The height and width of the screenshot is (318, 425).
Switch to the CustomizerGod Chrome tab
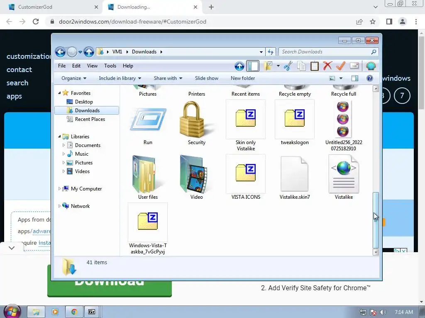tap(51, 7)
